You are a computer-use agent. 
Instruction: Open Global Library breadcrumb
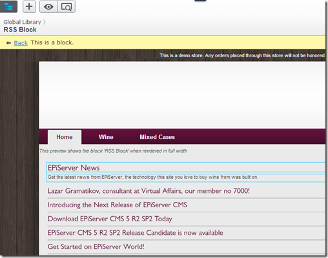(22, 22)
